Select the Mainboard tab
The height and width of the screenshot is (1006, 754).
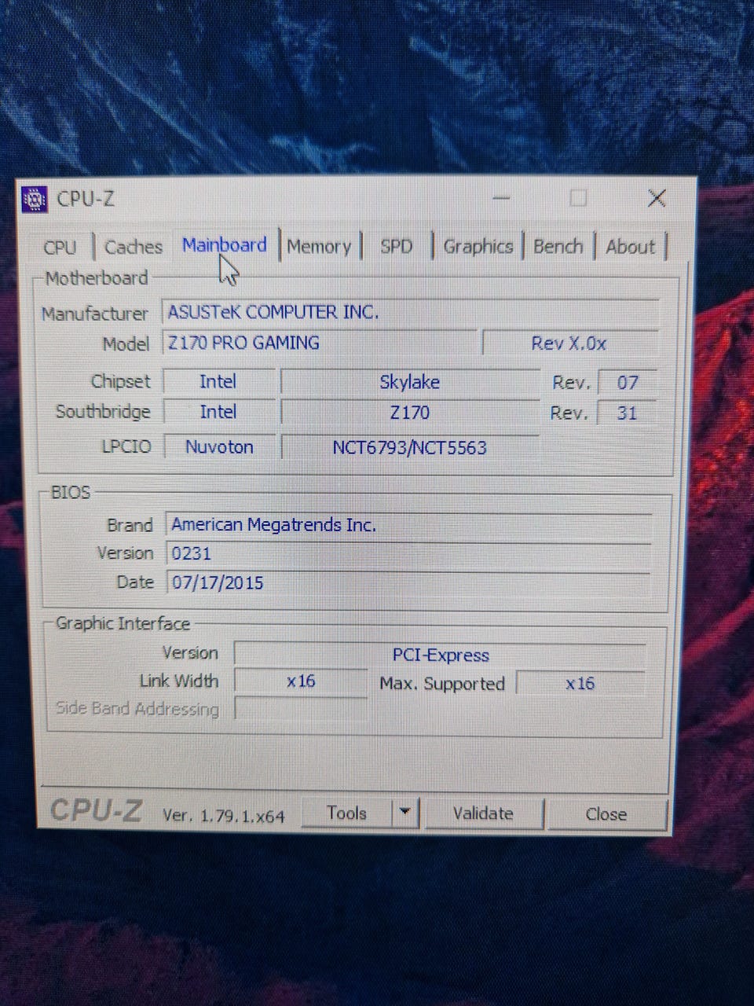[225, 245]
